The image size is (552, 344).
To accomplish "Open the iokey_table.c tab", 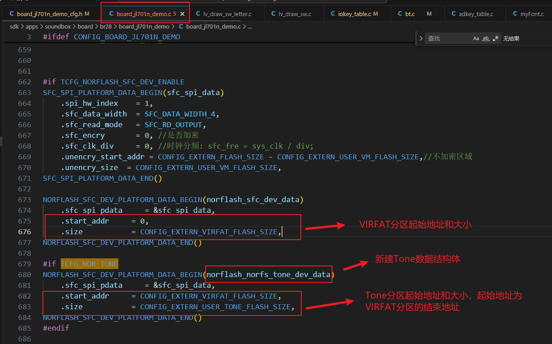I will [x=354, y=14].
